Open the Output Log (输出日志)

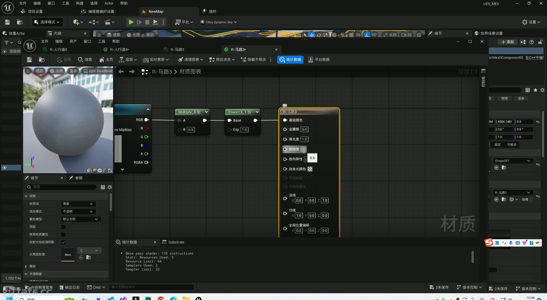70,287
